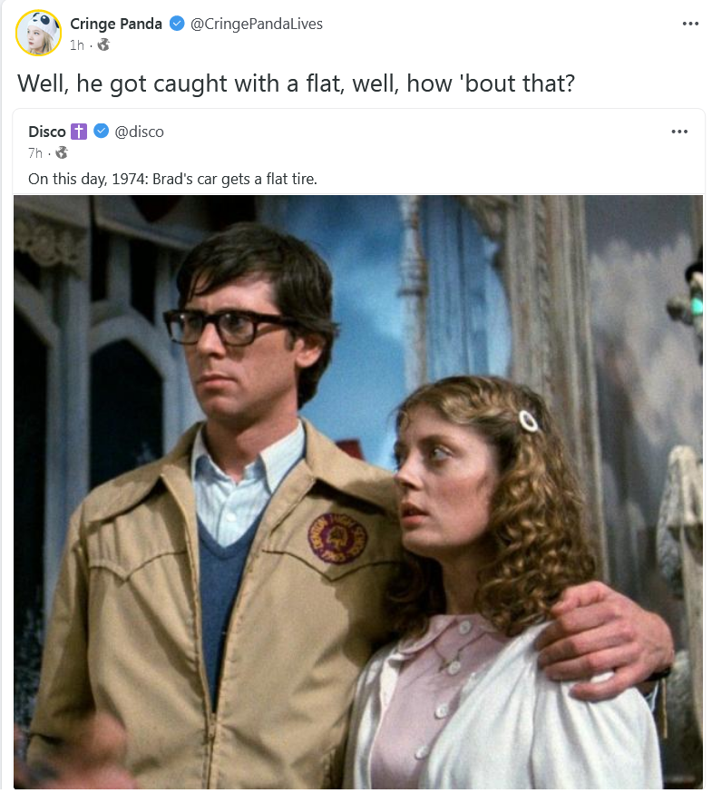Click the @disco handle

(x=139, y=132)
